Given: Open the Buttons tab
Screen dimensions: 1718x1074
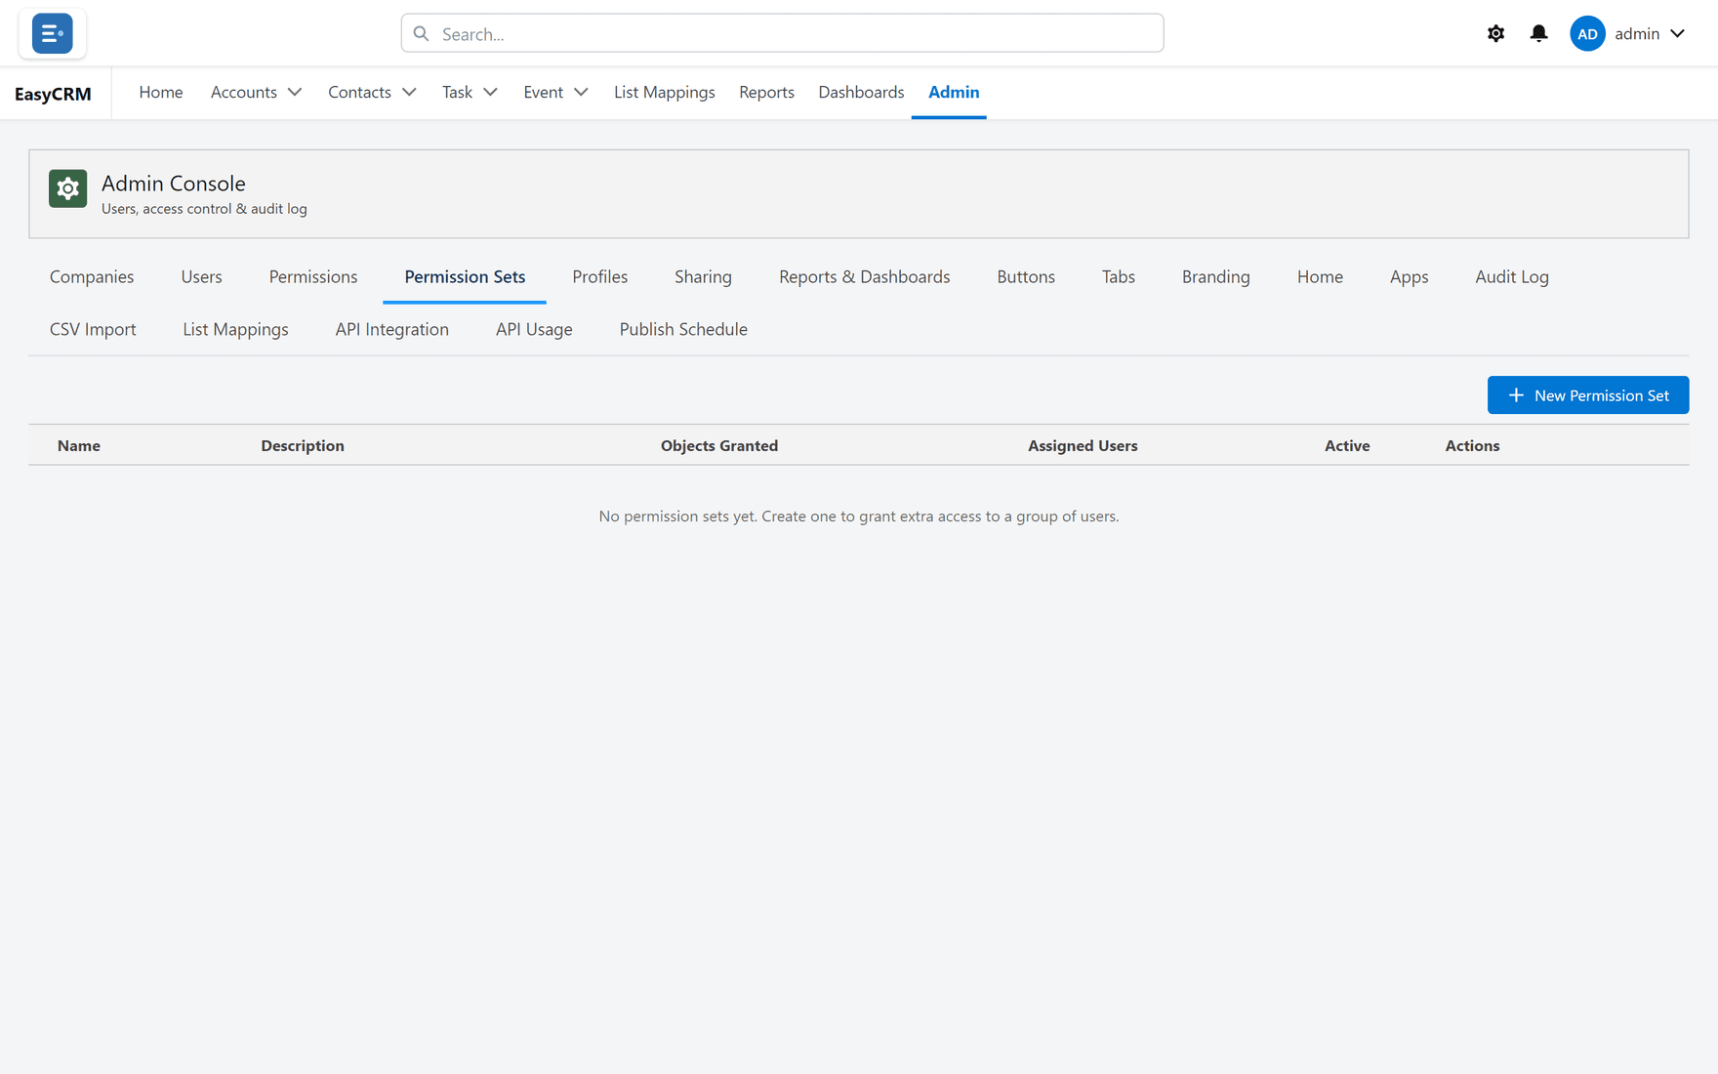Looking at the screenshot, I should tap(1026, 276).
